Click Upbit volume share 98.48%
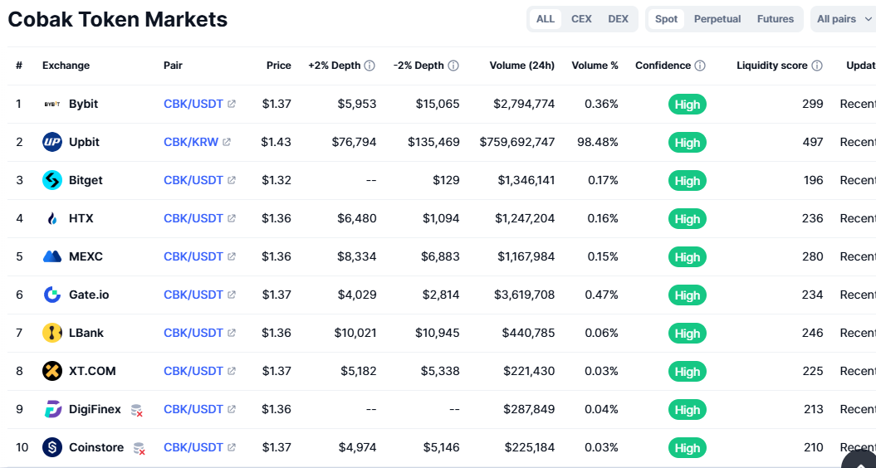The image size is (876, 468). (598, 142)
